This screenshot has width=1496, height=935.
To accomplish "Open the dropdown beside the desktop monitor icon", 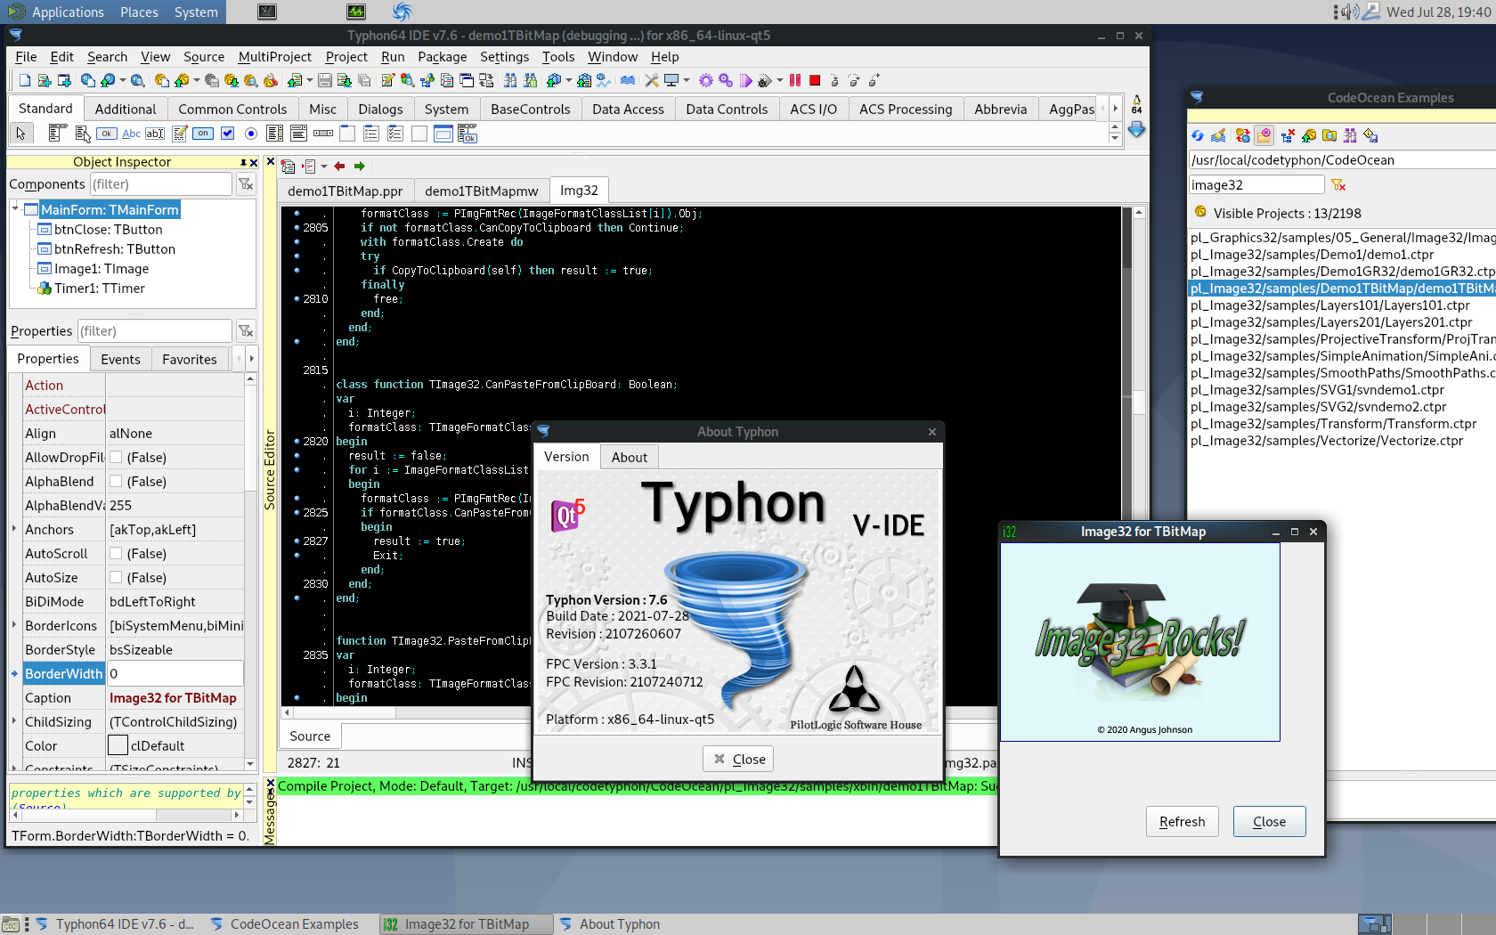I will (686, 81).
